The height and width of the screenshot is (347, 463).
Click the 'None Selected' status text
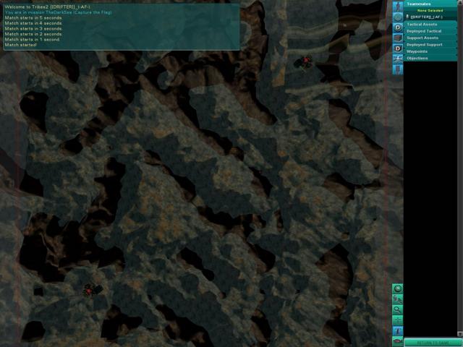point(430,11)
